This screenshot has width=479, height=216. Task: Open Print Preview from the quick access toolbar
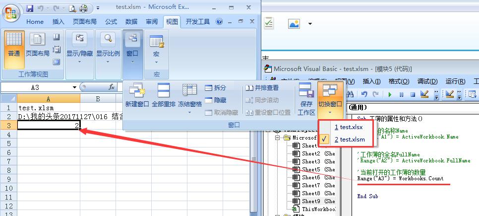(x=72, y=8)
